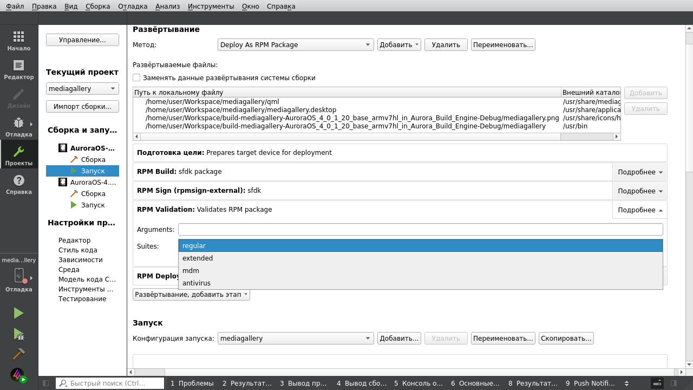Toggle the left sidebar visibility icon

(45, 383)
